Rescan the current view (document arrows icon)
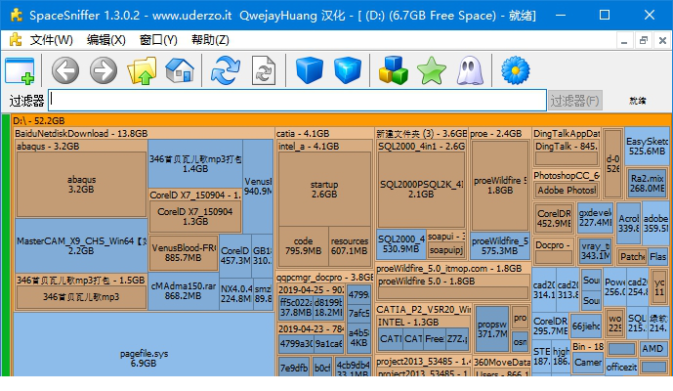Viewport: 673px width, 391px height. point(263,70)
